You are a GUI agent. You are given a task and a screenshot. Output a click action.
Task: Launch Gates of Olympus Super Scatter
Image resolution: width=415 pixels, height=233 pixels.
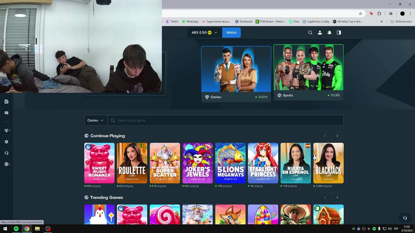(x=165, y=163)
